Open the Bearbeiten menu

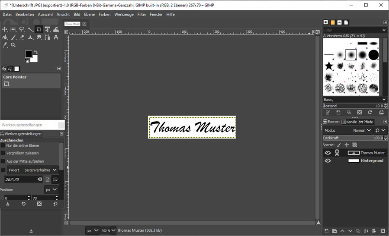point(25,14)
